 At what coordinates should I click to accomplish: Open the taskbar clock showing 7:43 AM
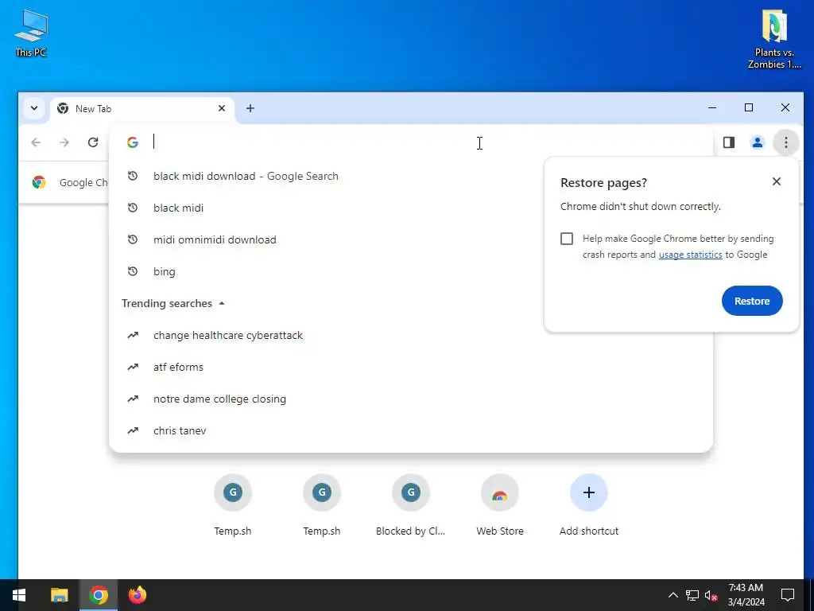[746, 595]
